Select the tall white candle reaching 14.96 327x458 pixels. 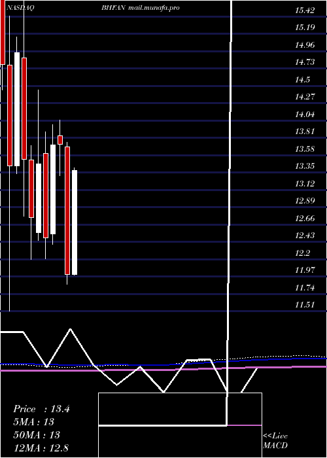pyautogui.click(x=17, y=109)
